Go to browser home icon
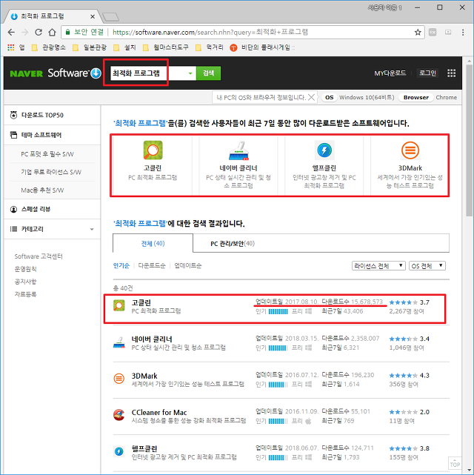The width and height of the screenshot is (474, 475). tap(52, 32)
